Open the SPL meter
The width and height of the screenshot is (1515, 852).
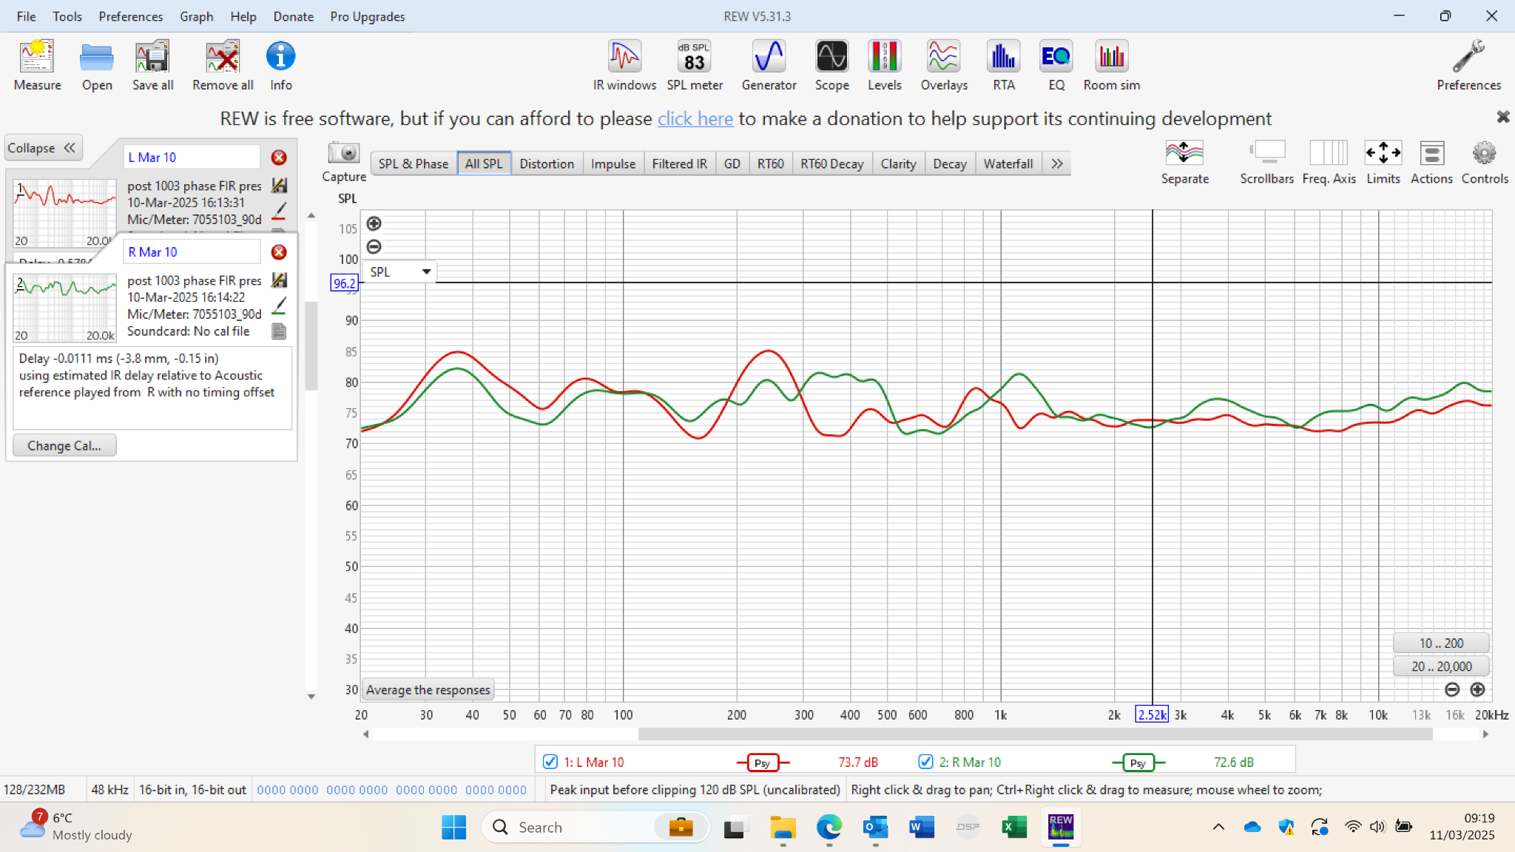click(695, 65)
